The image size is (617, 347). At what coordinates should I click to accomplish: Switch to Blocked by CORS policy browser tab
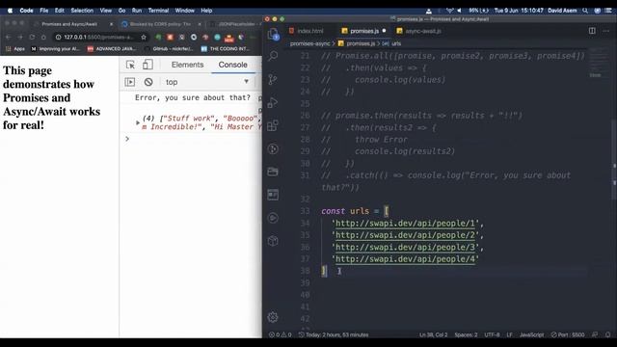pos(159,24)
